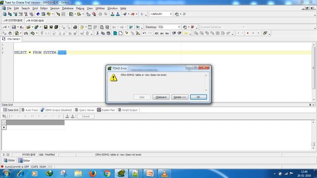Click the Details >> button
The image size is (317, 178).
180,97
